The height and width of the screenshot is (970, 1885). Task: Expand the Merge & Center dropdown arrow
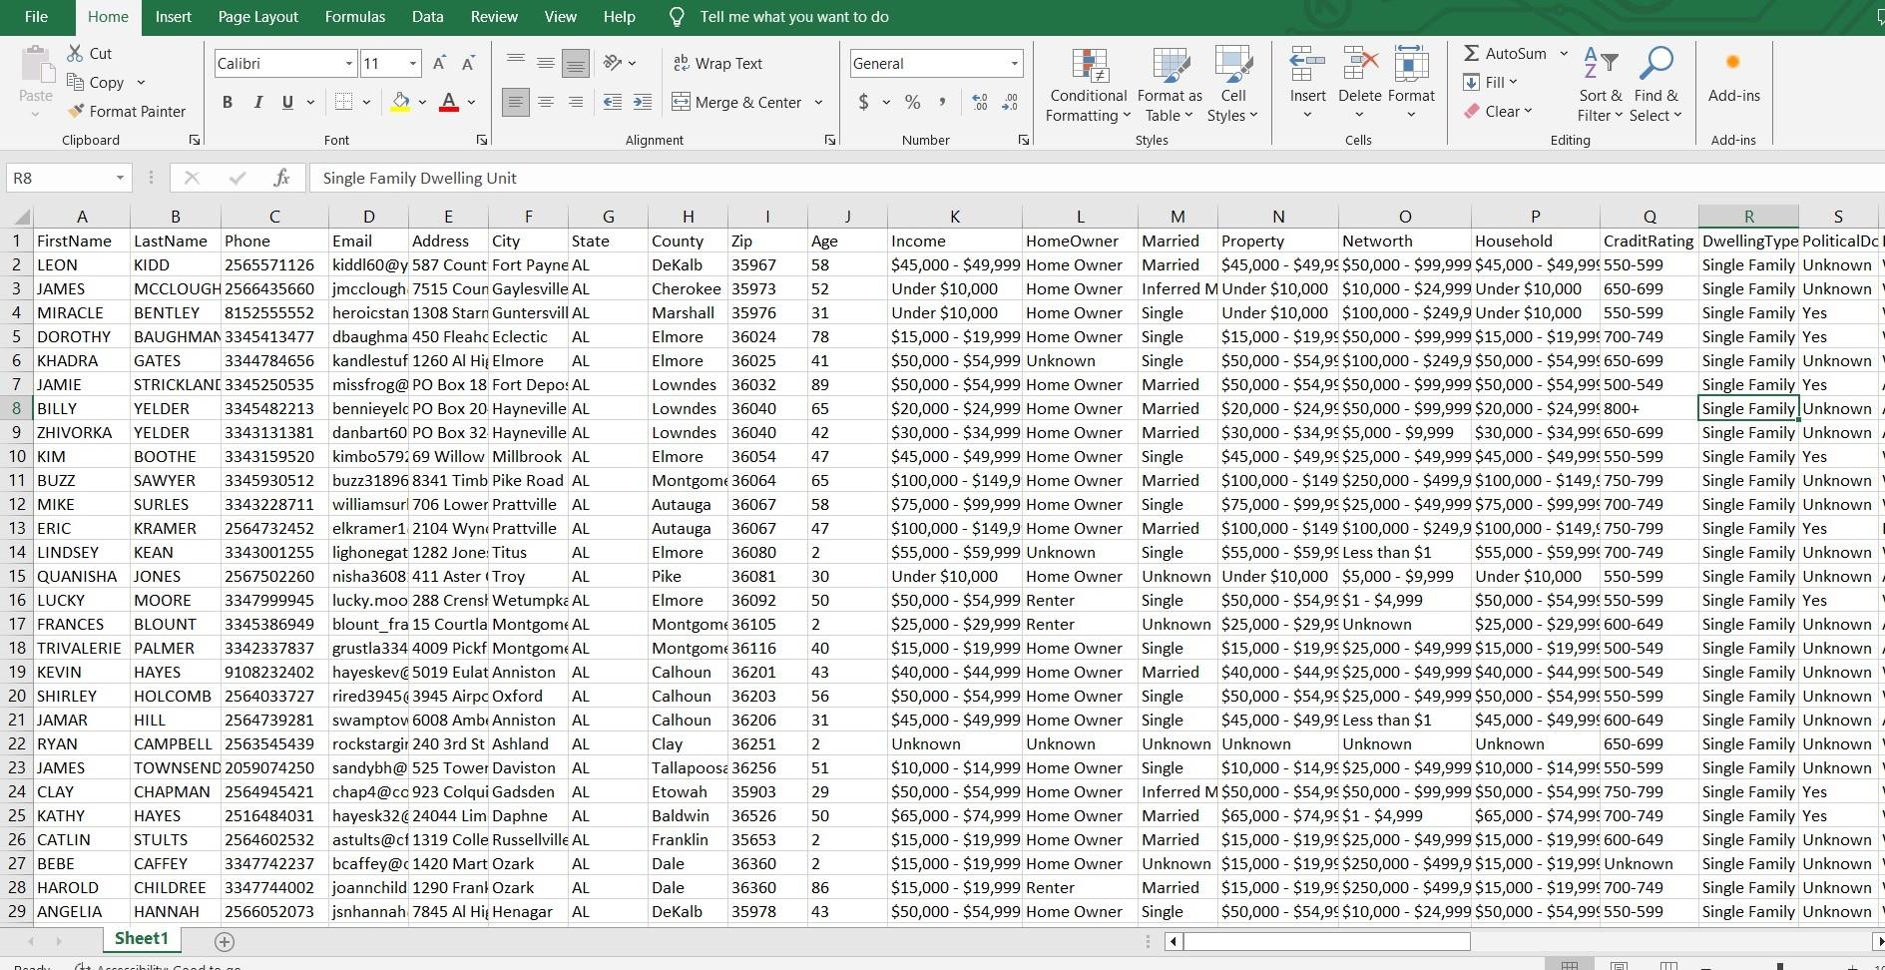tap(818, 102)
